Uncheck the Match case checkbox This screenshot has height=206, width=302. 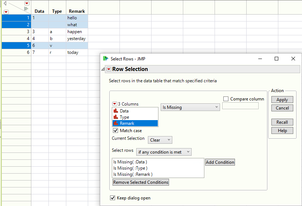115,131
